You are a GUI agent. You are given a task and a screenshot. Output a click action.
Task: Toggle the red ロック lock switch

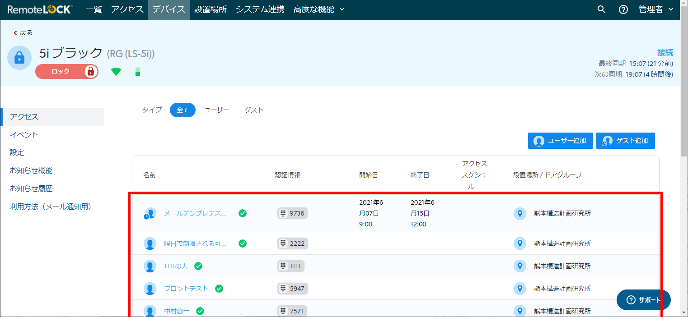click(x=67, y=71)
